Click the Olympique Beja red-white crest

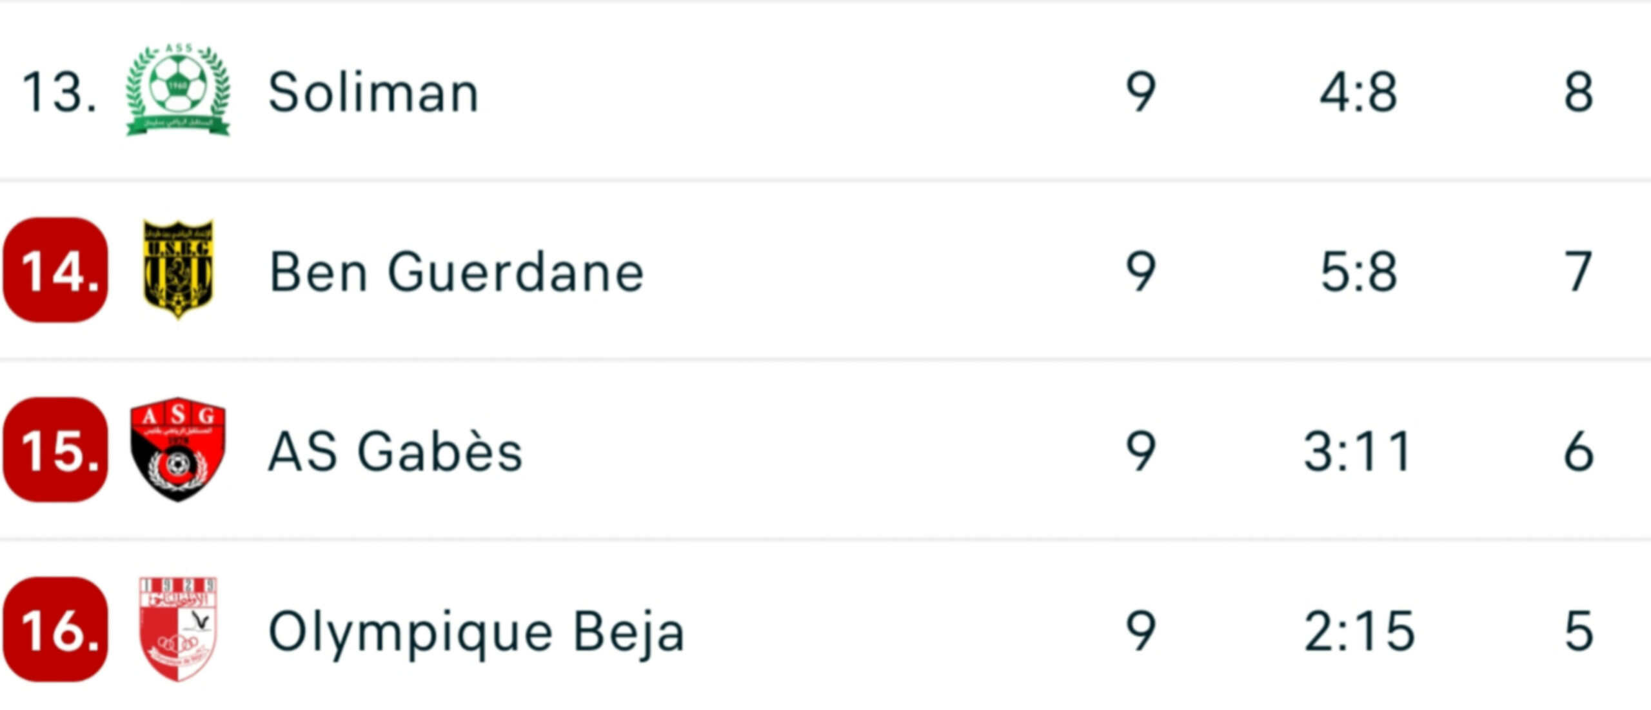tap(178, 629)
